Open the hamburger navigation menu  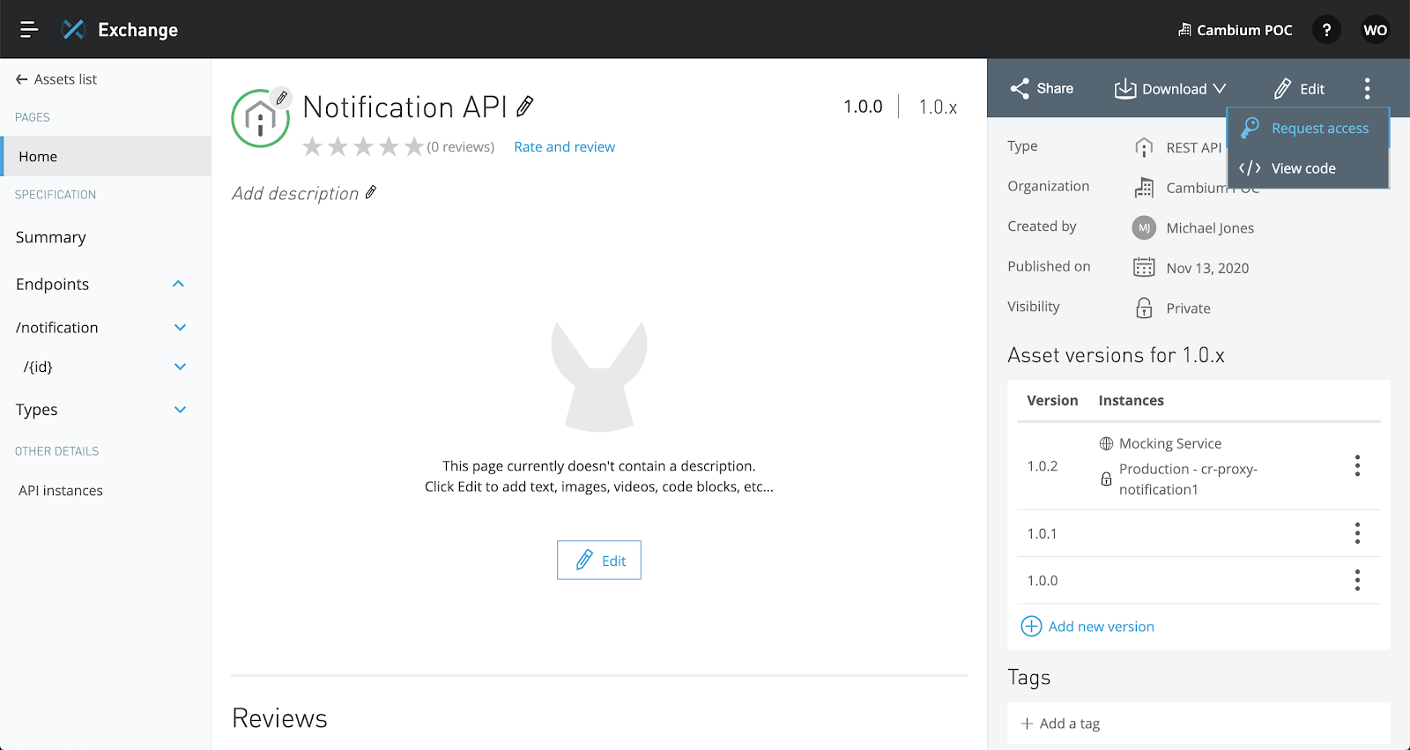click(x=29, y=29)
